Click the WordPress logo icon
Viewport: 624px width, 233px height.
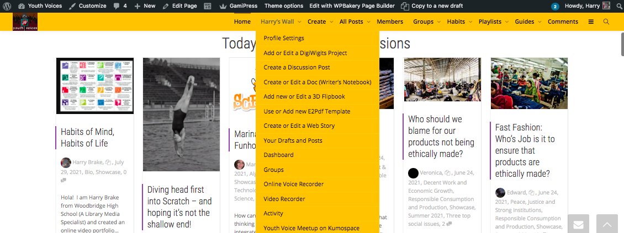tap(7, 6)
